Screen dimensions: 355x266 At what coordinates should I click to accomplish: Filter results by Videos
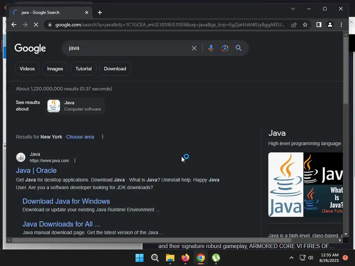[27, 69]
